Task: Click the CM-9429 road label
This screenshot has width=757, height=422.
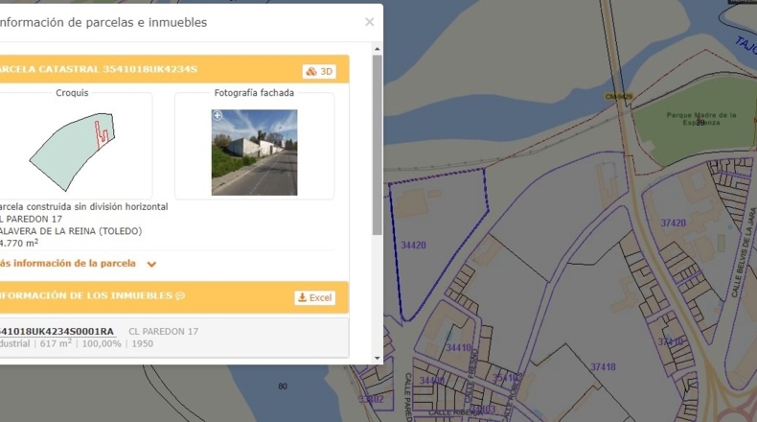Action: coord(618,97)
